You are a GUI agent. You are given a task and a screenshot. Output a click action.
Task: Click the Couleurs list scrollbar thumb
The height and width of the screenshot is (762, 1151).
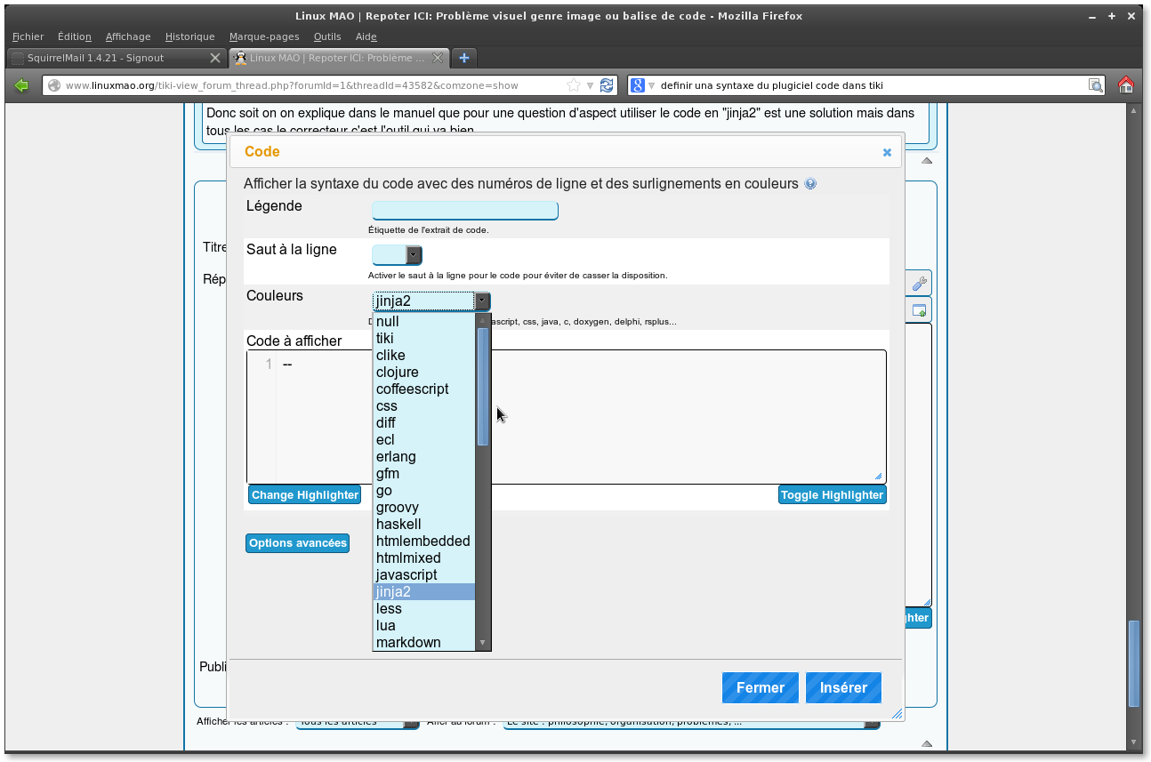coord(483,386)
